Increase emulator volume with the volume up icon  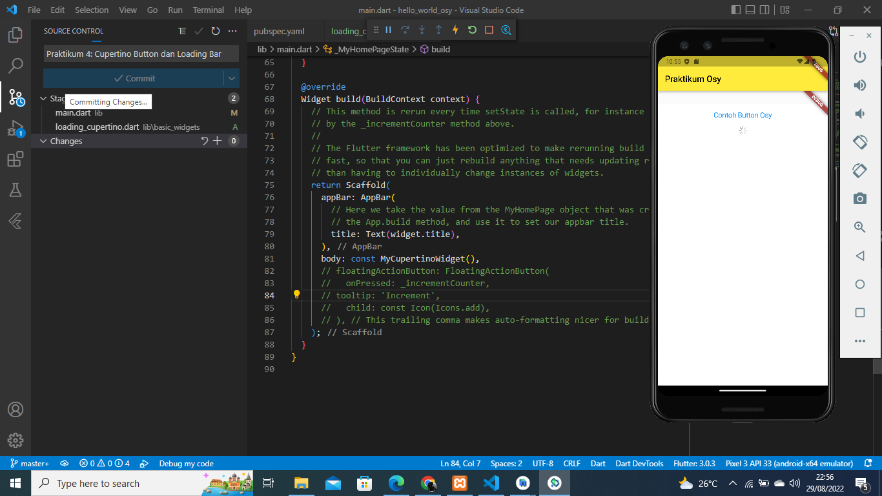859,85
